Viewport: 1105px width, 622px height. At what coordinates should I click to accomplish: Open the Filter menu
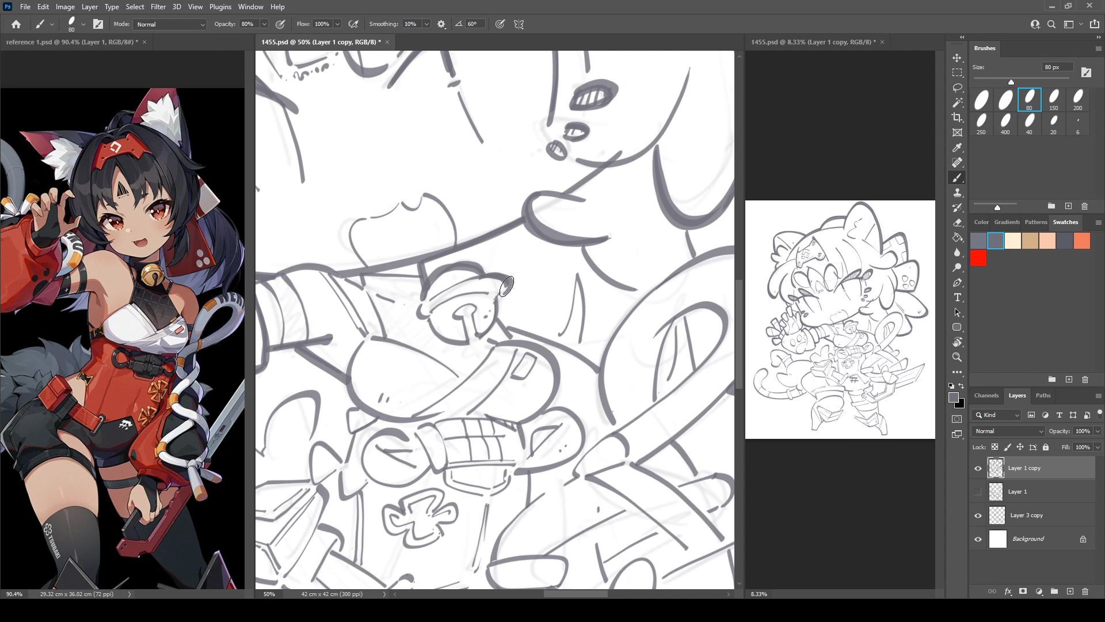[158, 7]
